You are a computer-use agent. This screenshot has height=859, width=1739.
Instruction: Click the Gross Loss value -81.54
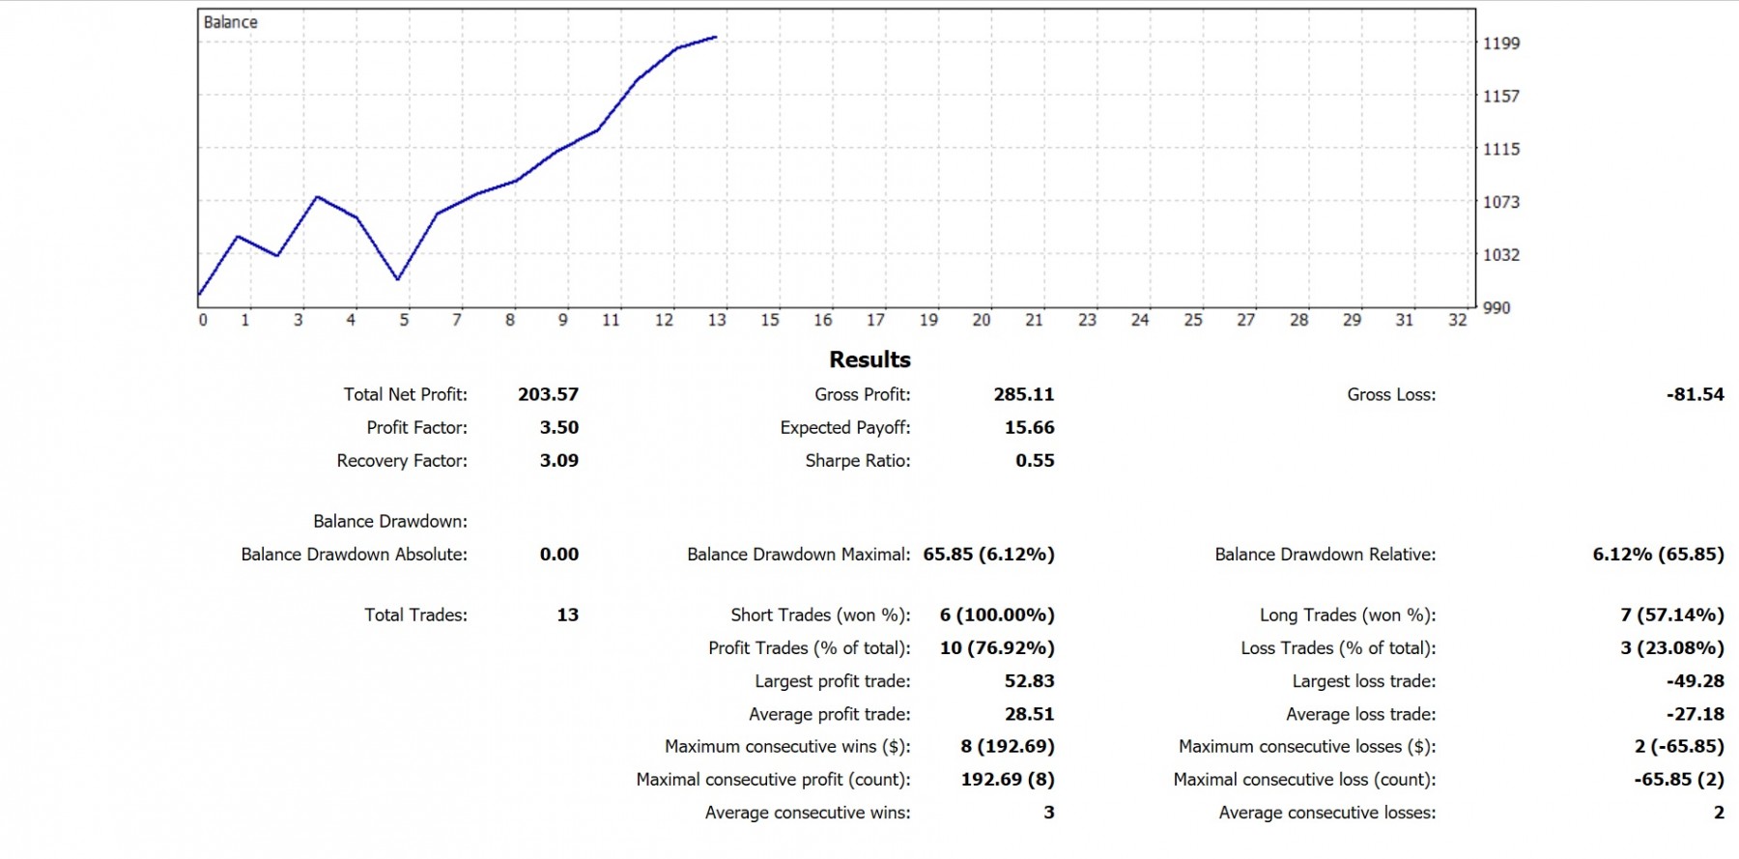[x=1695, y=394]
